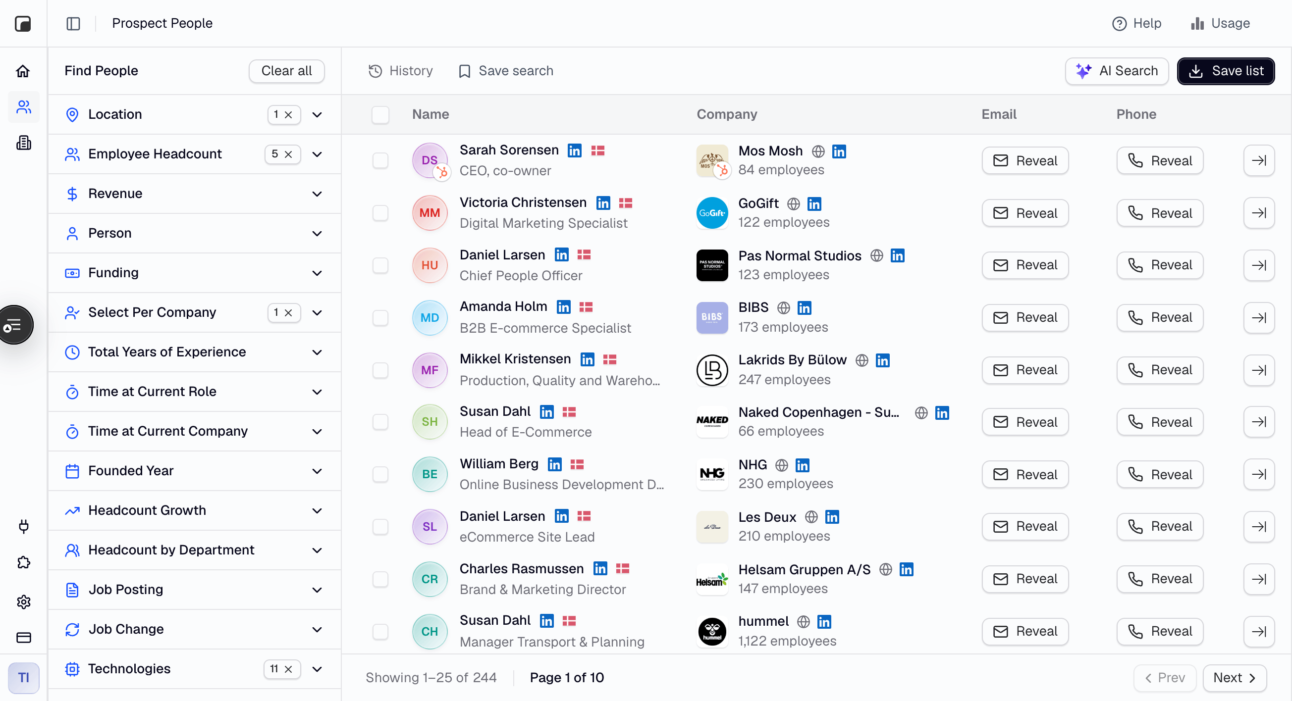Toggle the select-all header checkbox

coord(380,115)
